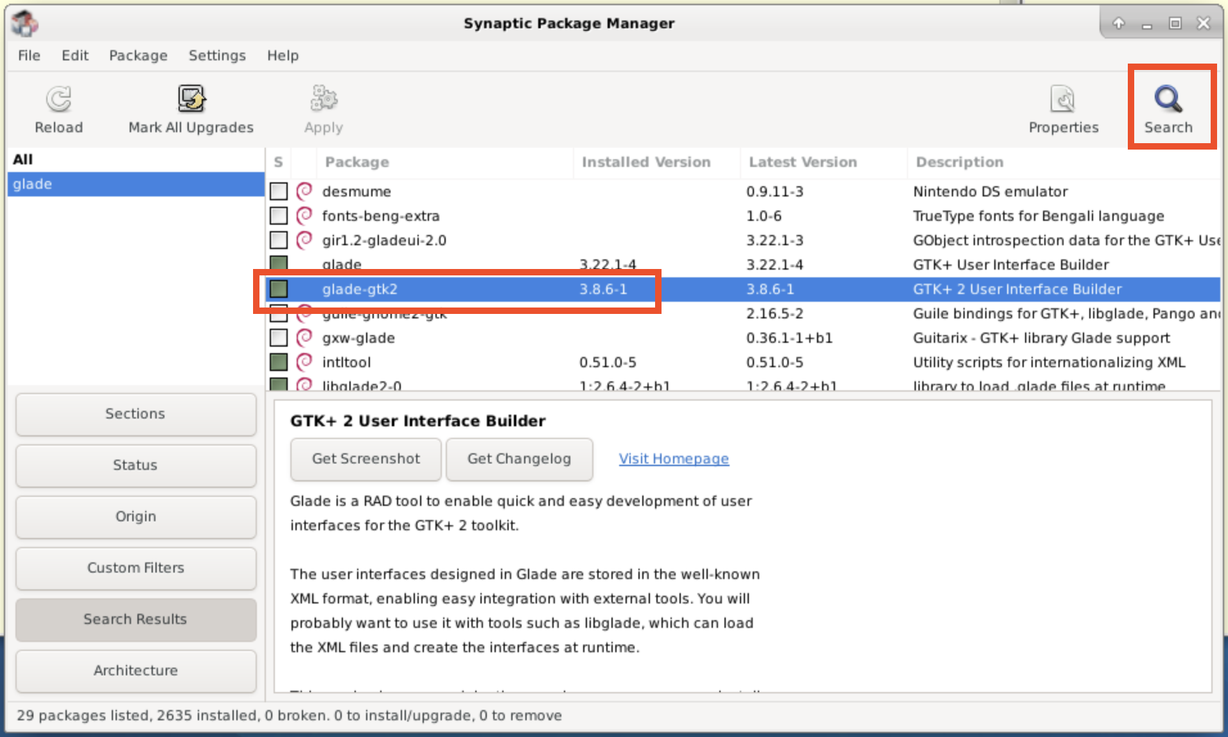Click the Debian swirl icon next to gir1.2-gladeui-2.0
1228x737 pixels.
tap(304, 239)
